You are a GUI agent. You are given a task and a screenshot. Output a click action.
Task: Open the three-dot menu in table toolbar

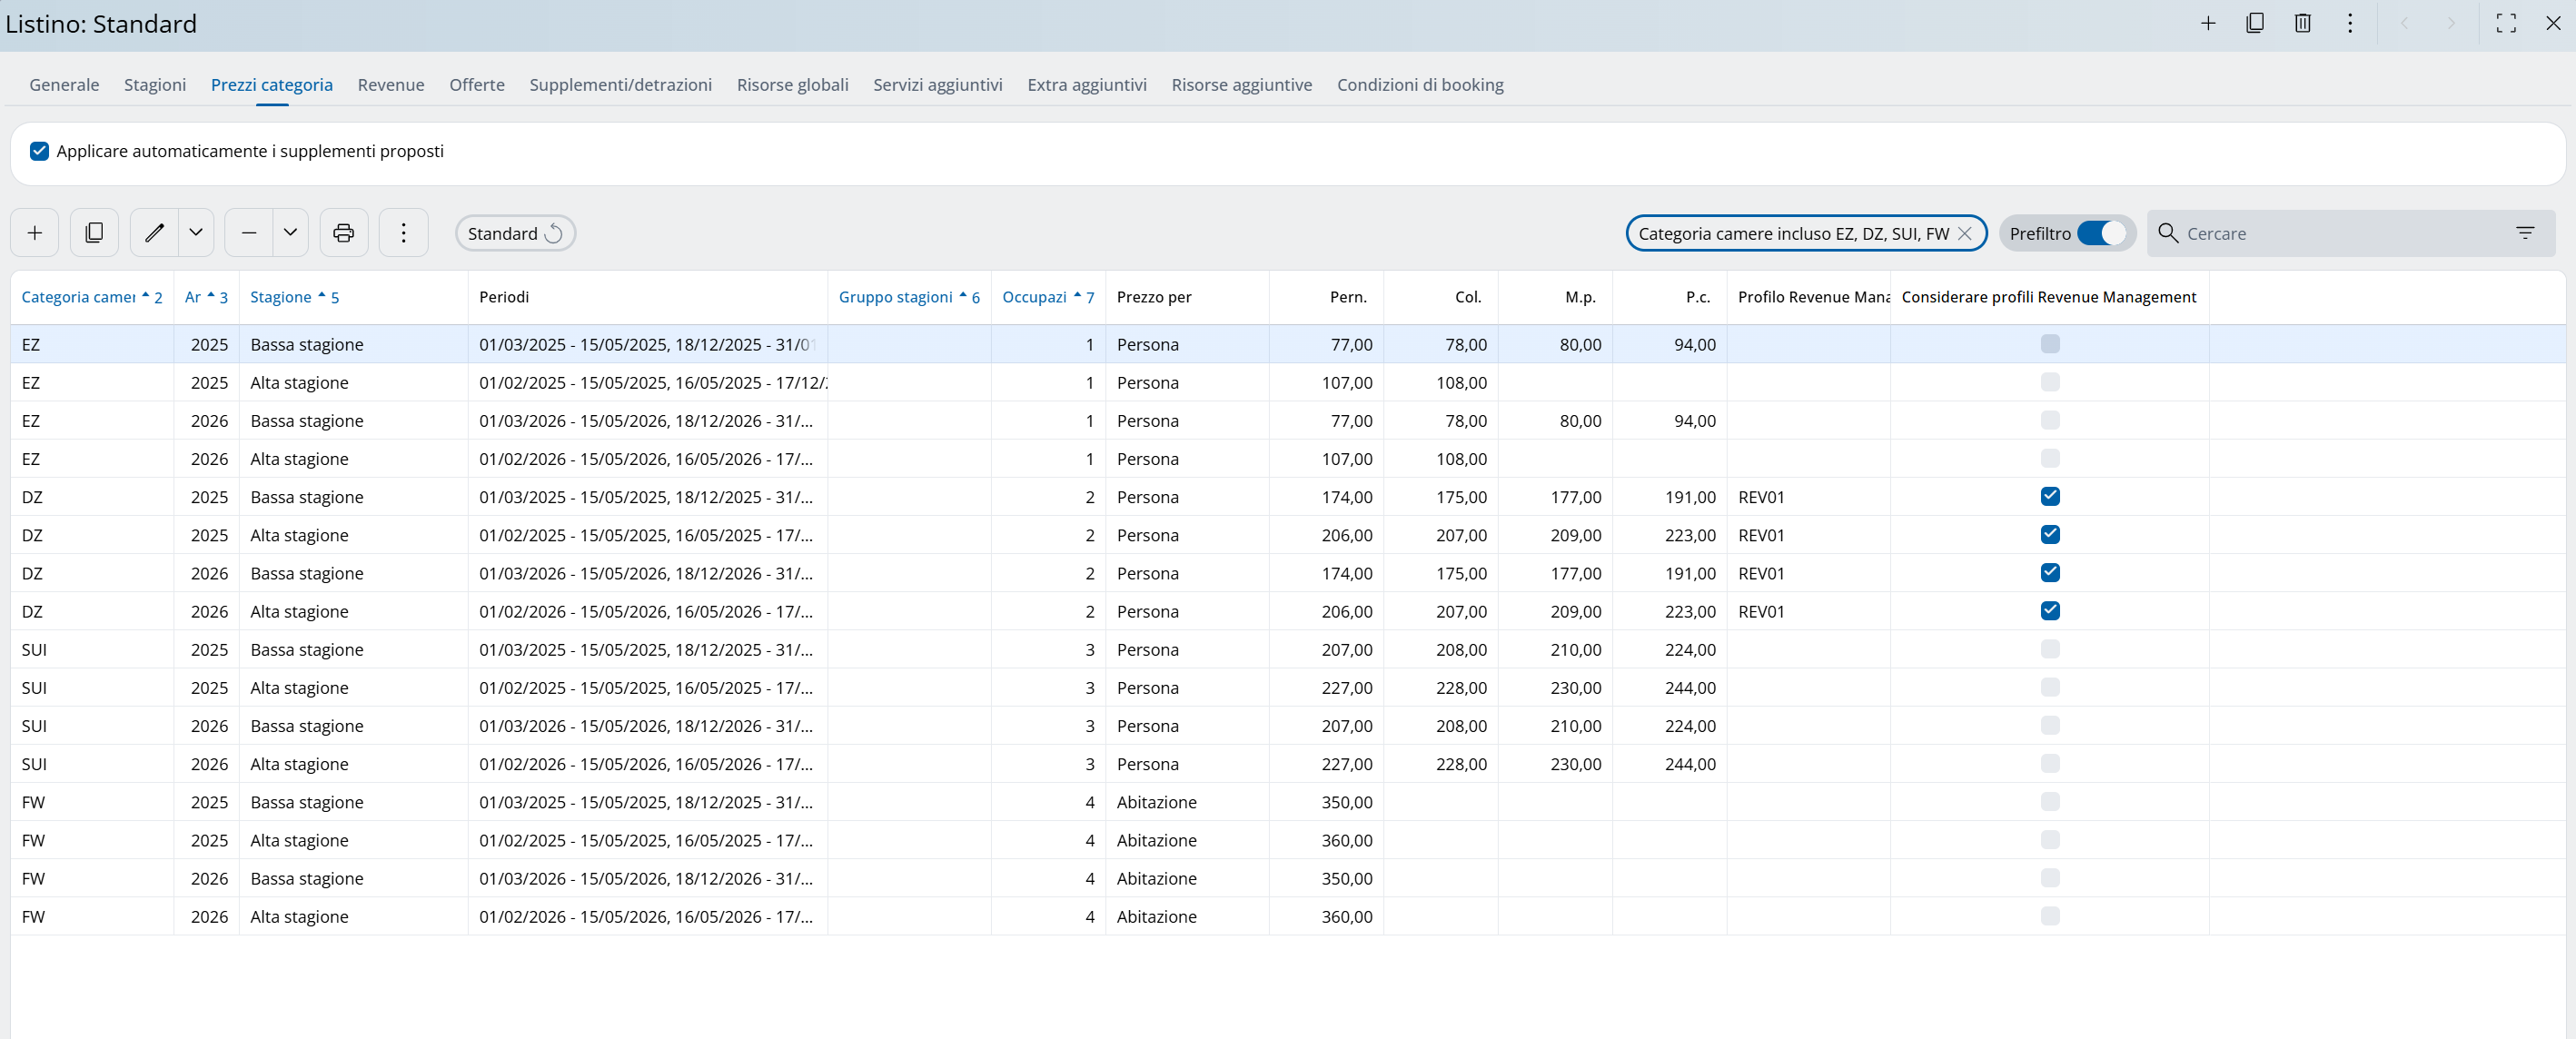(x=403, y=233)
